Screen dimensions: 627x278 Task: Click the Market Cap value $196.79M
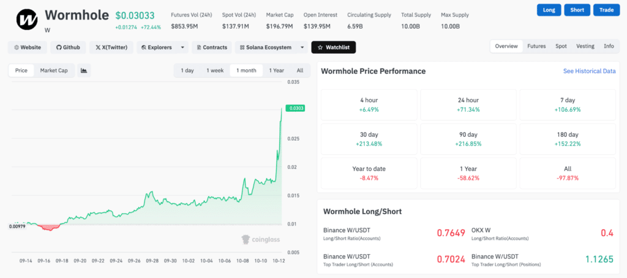(279, 27)
